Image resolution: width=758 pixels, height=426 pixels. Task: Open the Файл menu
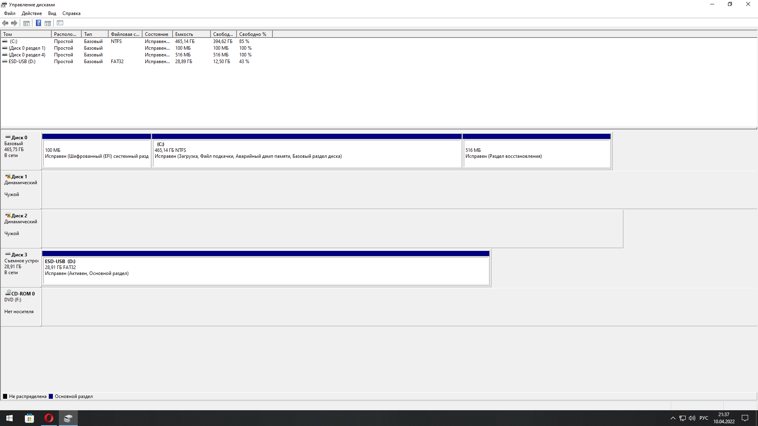[x=9, y=13]
